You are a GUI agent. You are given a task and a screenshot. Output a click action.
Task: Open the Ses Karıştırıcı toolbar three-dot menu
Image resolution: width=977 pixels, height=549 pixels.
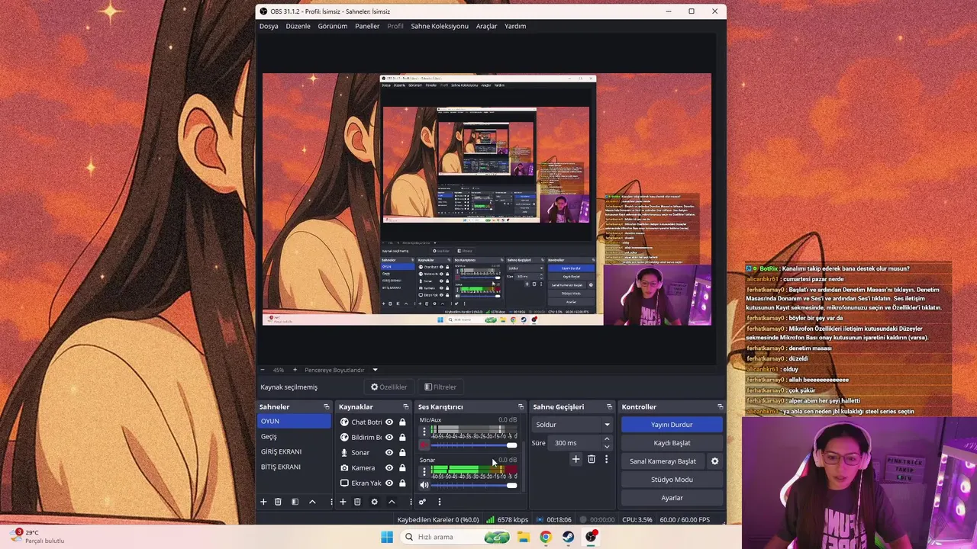coord(439,502)
